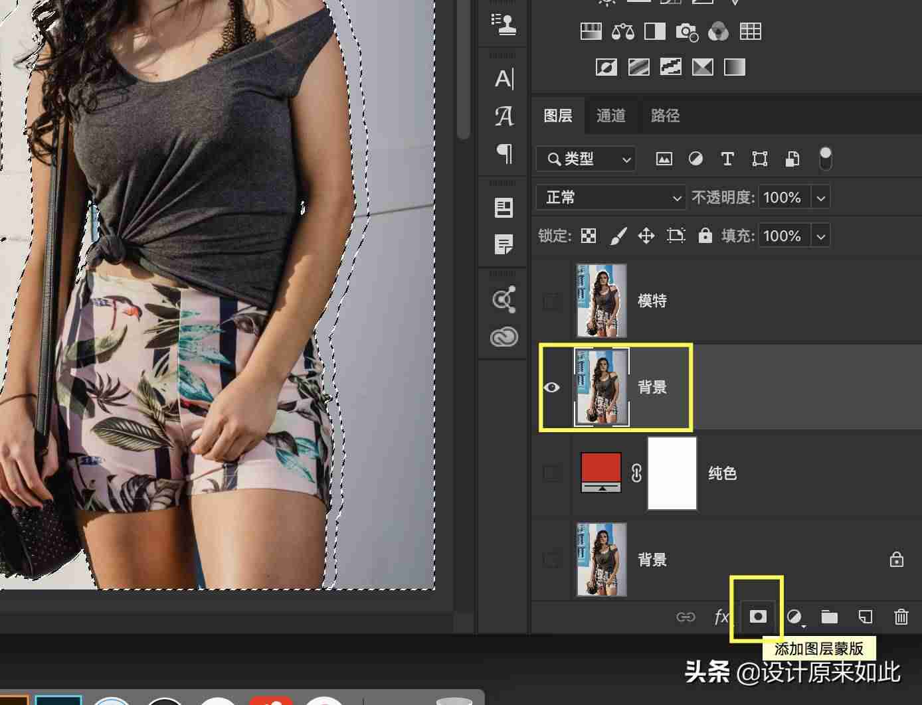The height and width of the screenshot is (705, 922).
Task: Open the 不透明度 opacity slider arrow
Action: coord(821,198)
